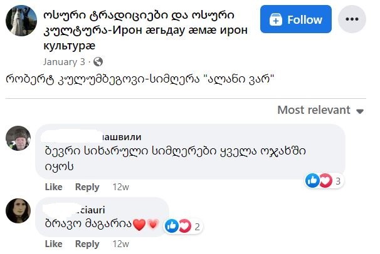This screenshot has width=380, height=254.
Task: View reactions on the first comment
Action: click(324, 181)
